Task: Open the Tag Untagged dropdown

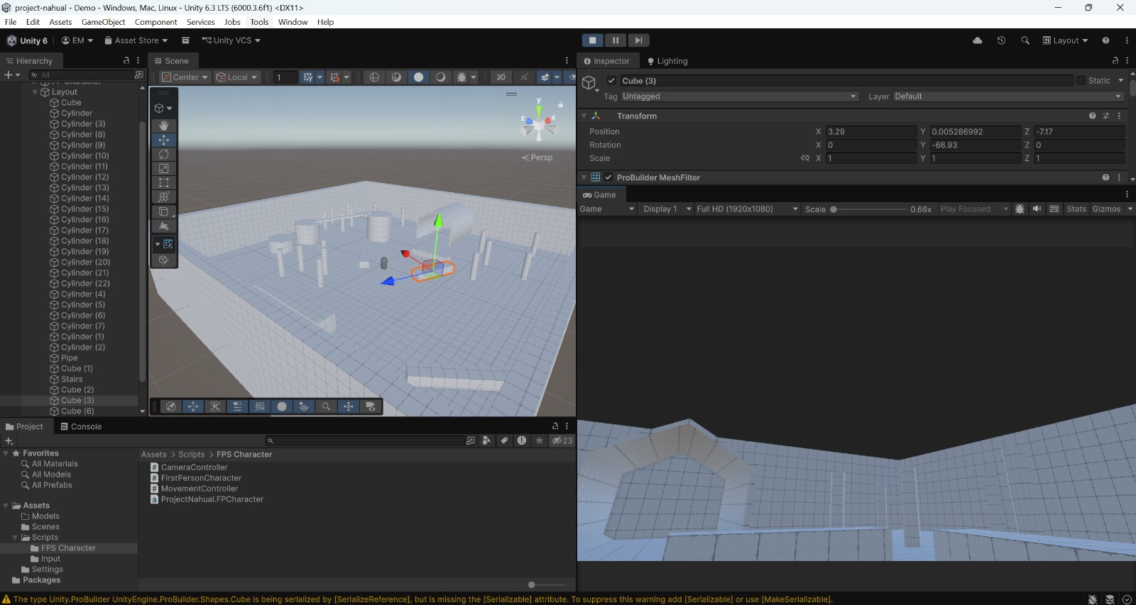Action: pos(740,96)
